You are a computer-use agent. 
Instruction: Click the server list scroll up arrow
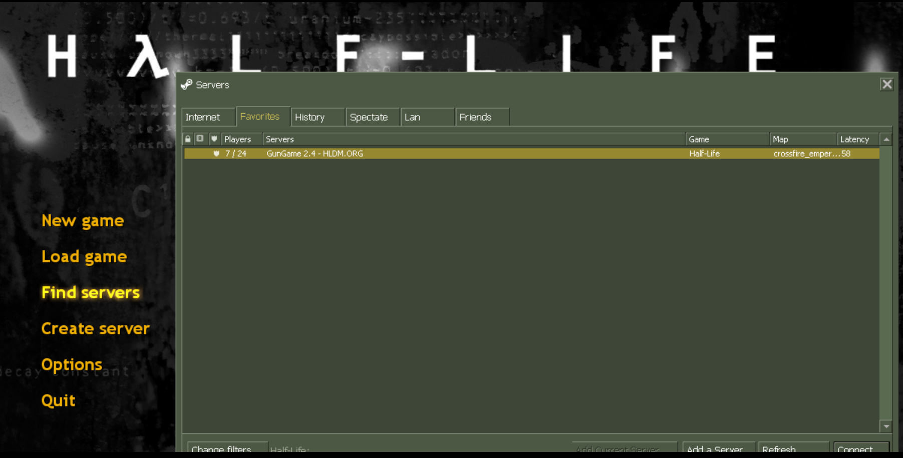pyautogui.click(x=886, y=139)
